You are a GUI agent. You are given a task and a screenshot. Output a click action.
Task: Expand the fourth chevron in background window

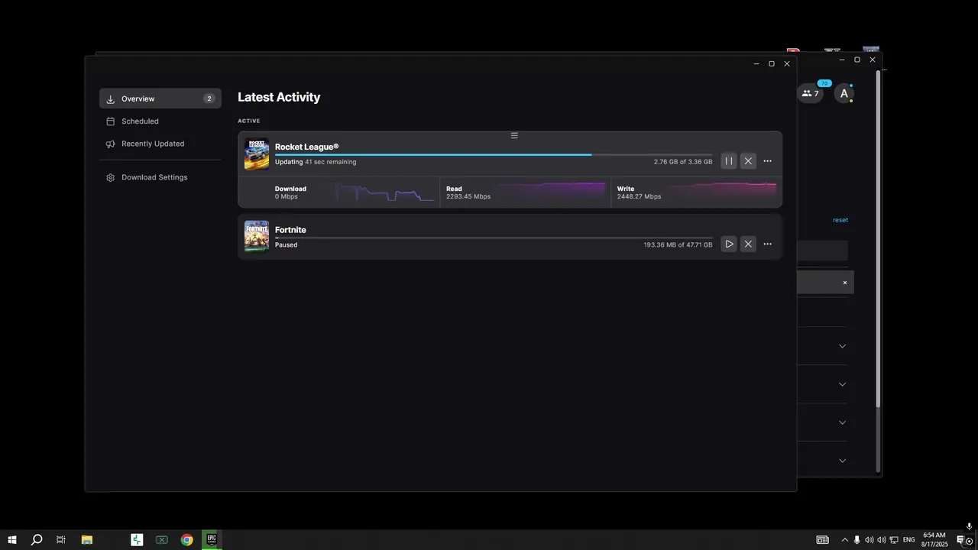[x=843, y=461]
